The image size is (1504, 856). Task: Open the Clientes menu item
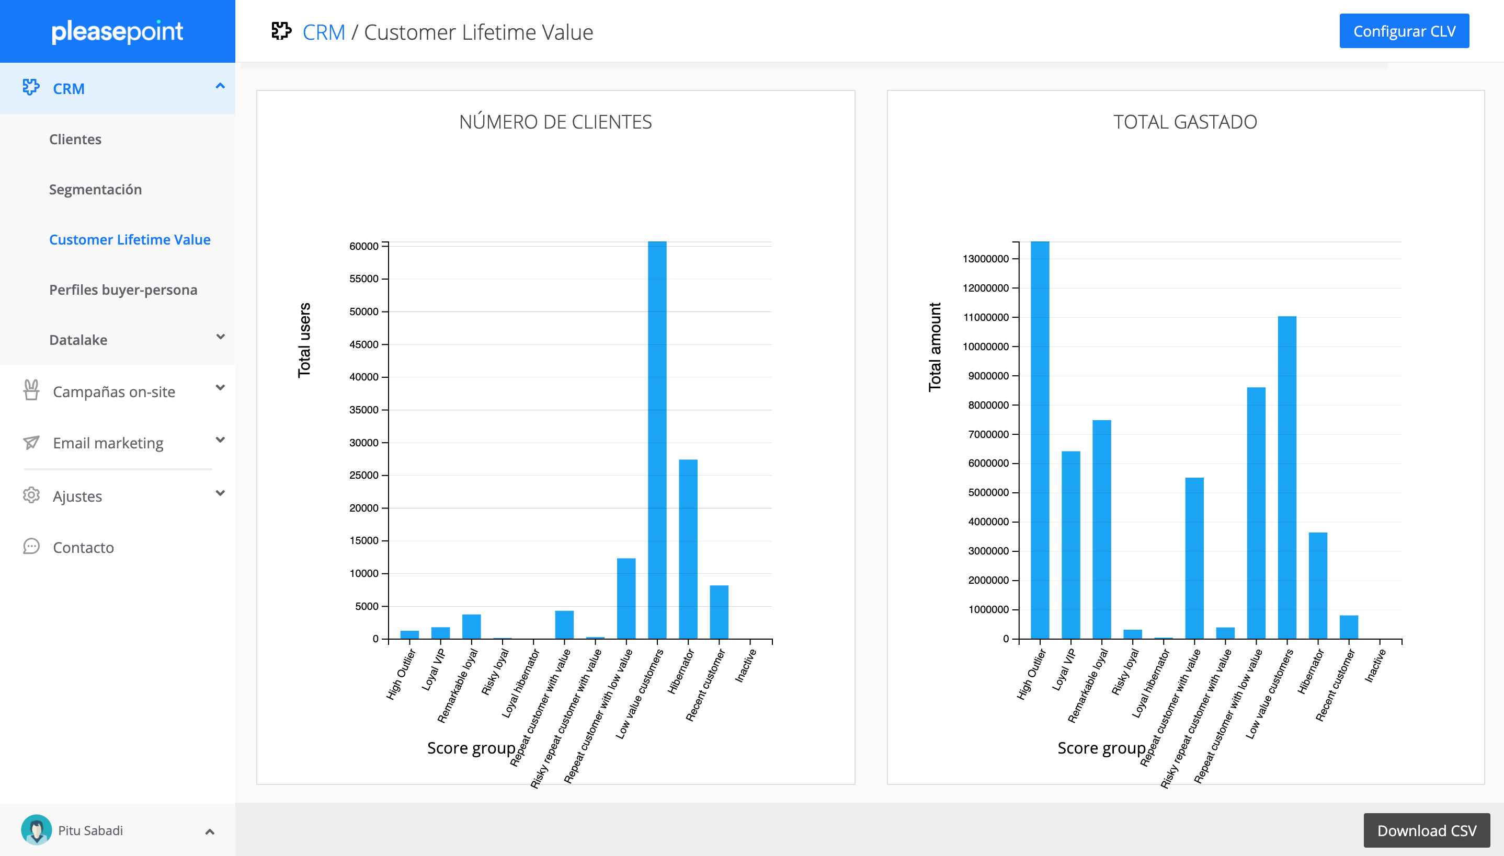[75, 140]
